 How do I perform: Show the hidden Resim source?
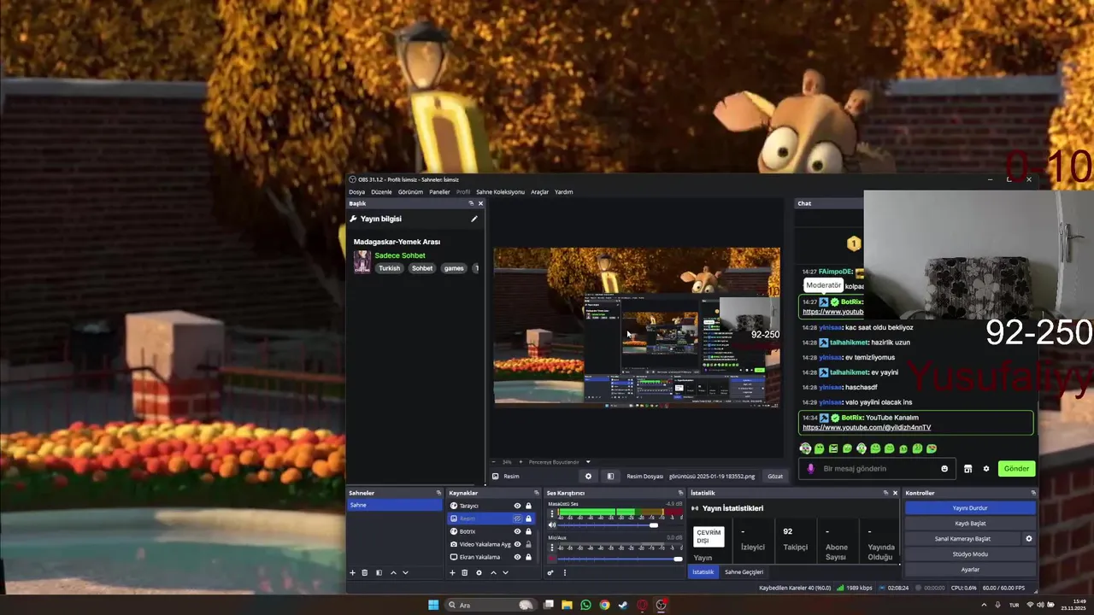(x=517, y=518)
